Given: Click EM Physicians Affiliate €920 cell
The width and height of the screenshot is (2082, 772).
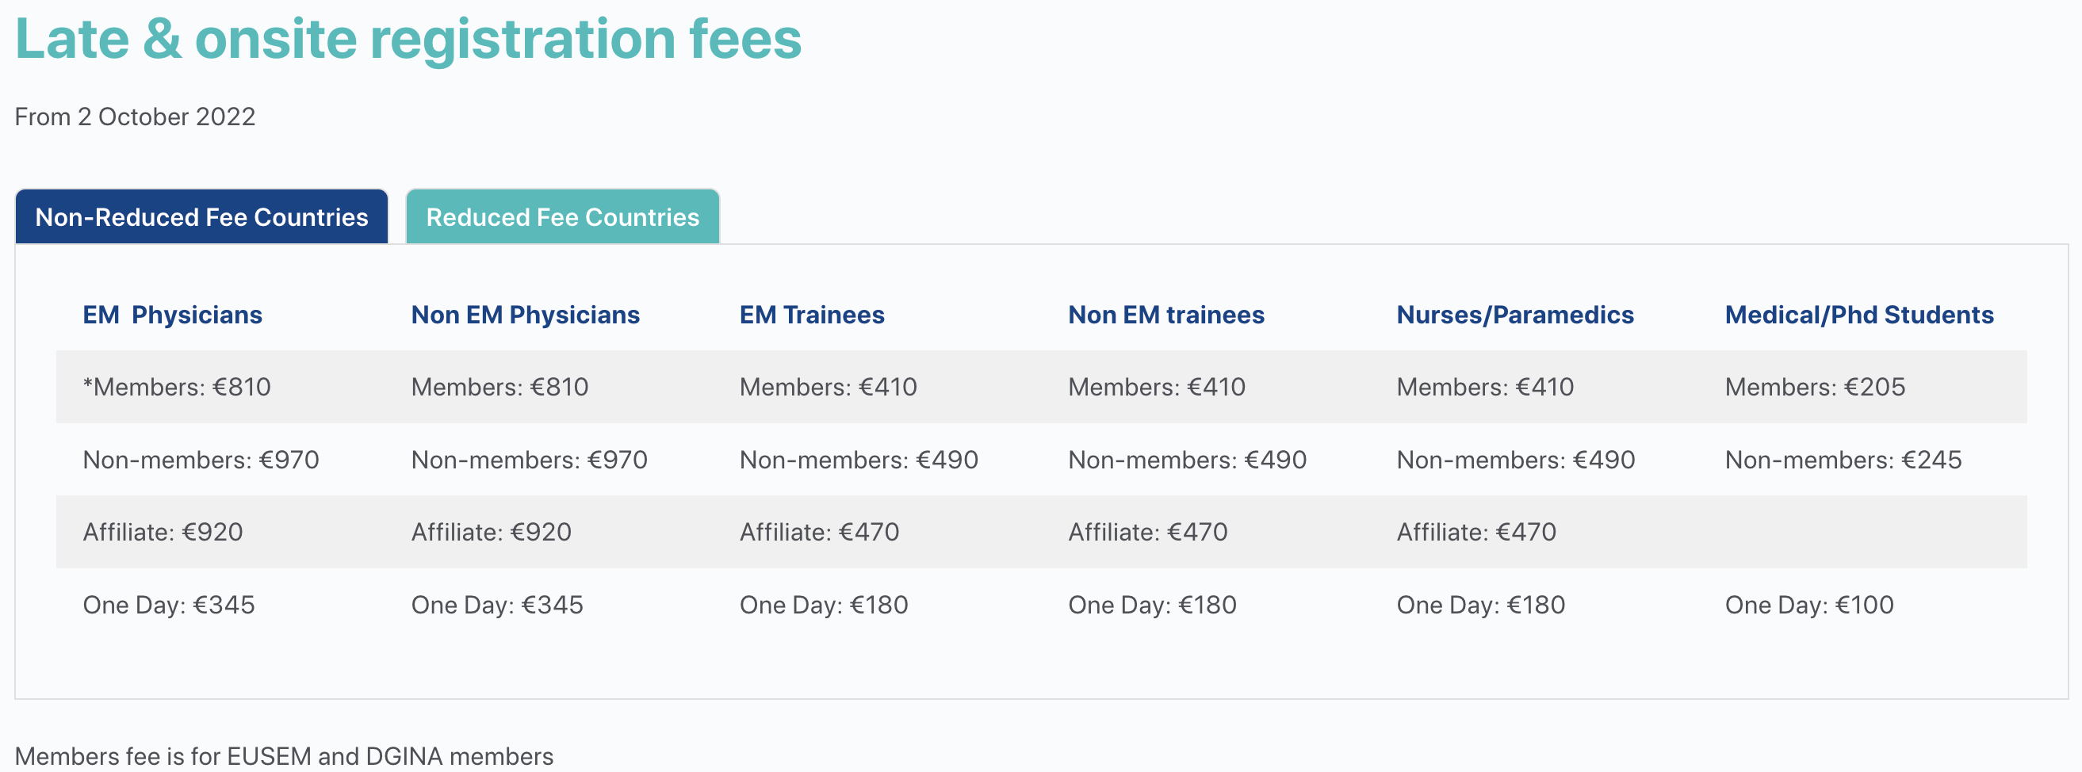Looking at the screenshot, I should pyautogui.click(x=163, y=532).
